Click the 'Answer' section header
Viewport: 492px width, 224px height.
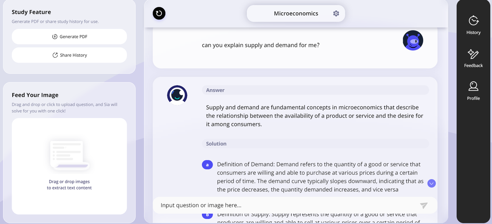[x=315, y=90]
